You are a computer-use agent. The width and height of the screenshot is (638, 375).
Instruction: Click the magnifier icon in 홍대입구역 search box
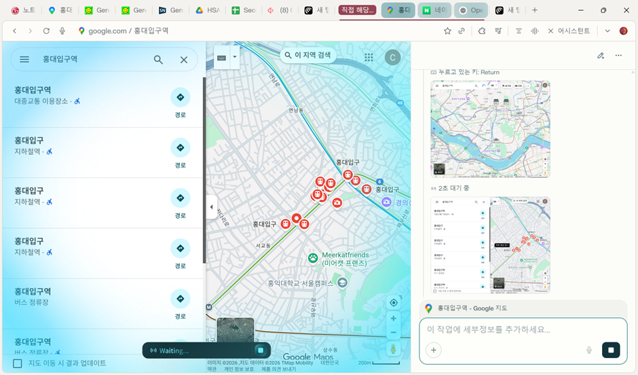click(x=158, y=60)
